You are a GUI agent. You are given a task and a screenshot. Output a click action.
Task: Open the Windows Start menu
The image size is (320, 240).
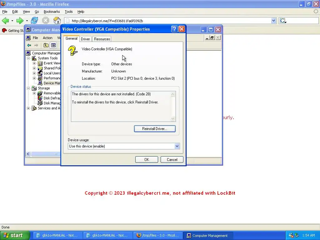coord(15,236)
